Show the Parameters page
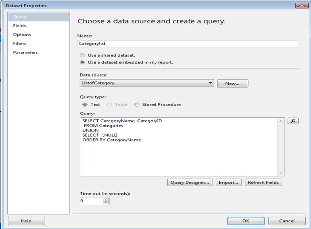311x229 pixels. point(25,52)
